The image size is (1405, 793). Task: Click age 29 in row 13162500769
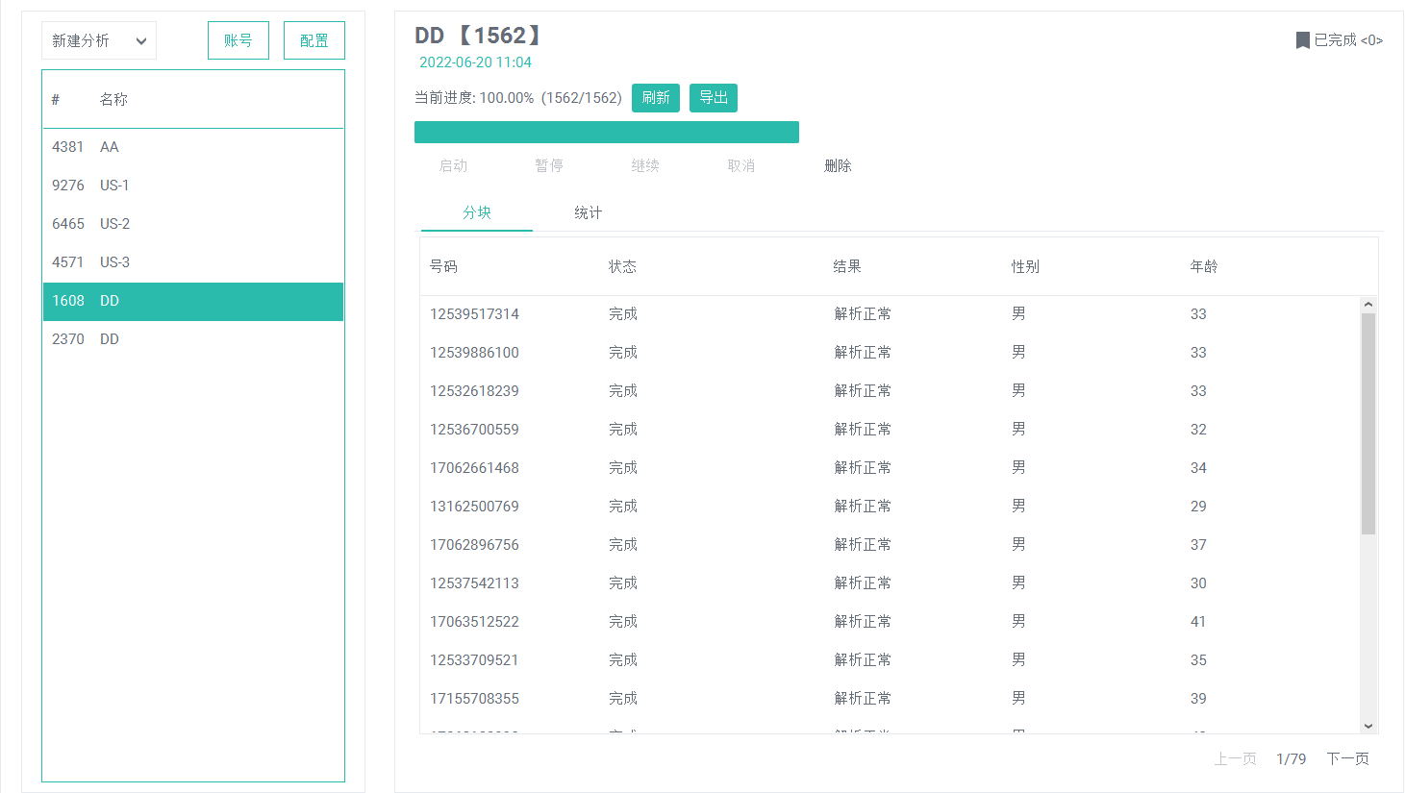pyautogui.click(x=1198, y=507)
